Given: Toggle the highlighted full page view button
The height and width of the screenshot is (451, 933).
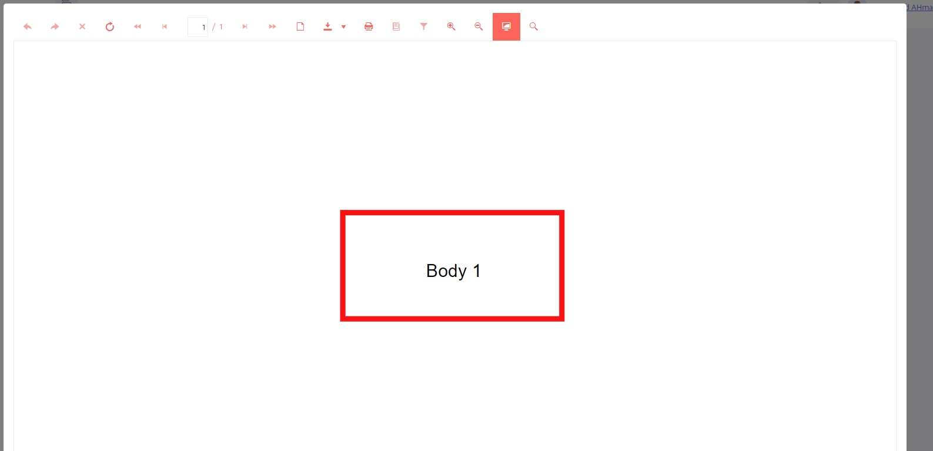Looking at the screenshot, I should tap(506, 26).
